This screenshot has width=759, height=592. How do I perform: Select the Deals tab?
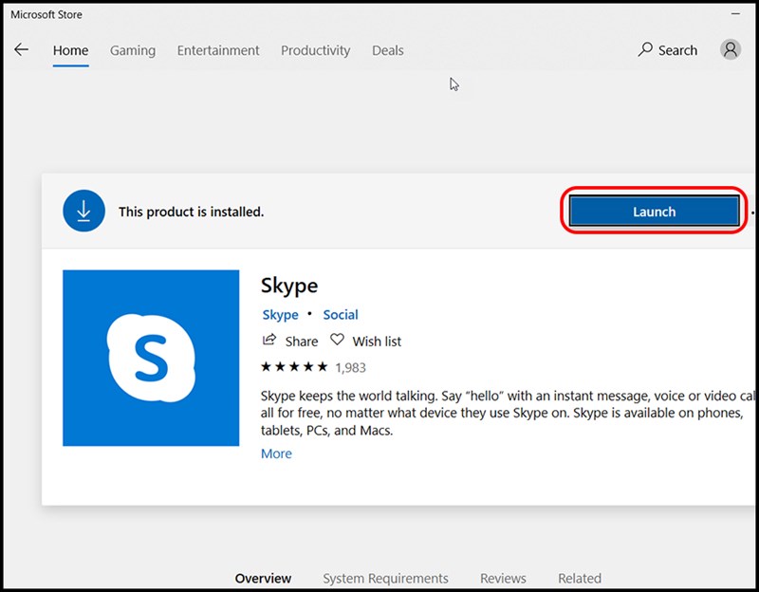coord(388,50)
